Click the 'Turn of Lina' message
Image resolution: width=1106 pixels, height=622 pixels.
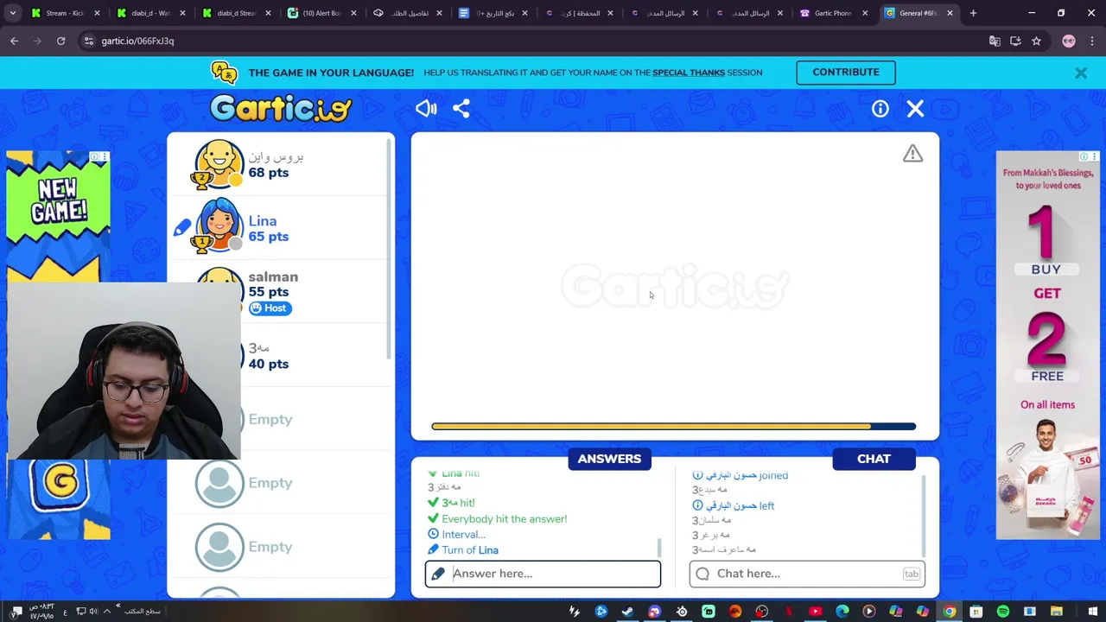(x=469, y=549)
